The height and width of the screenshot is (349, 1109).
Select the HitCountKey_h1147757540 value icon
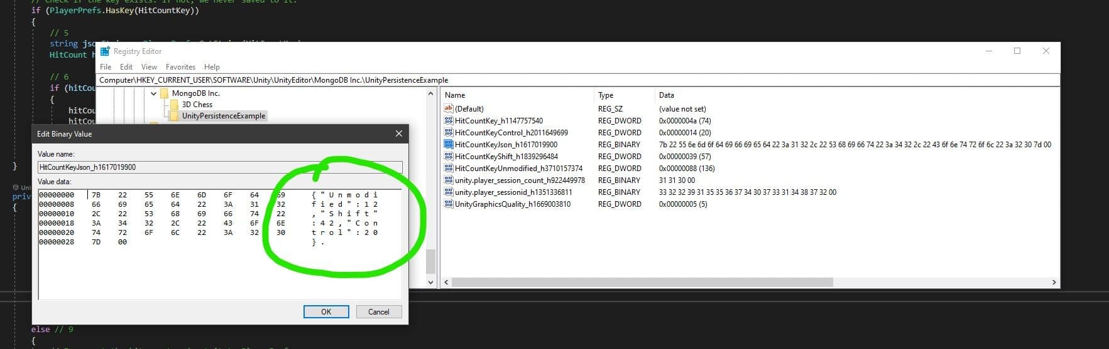(448, 121)
